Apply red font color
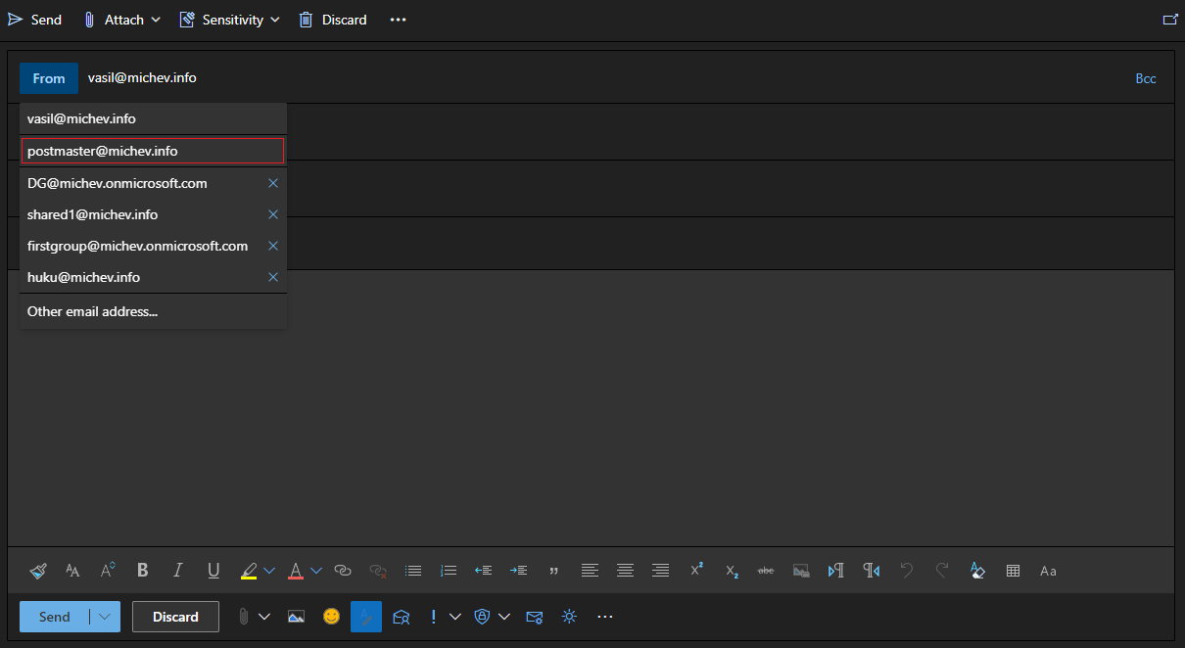 tap(296, 570)
